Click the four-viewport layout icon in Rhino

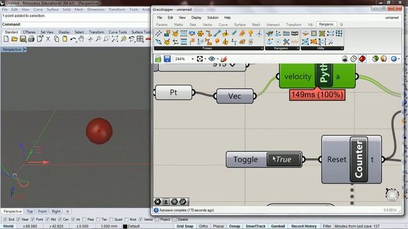140,39
